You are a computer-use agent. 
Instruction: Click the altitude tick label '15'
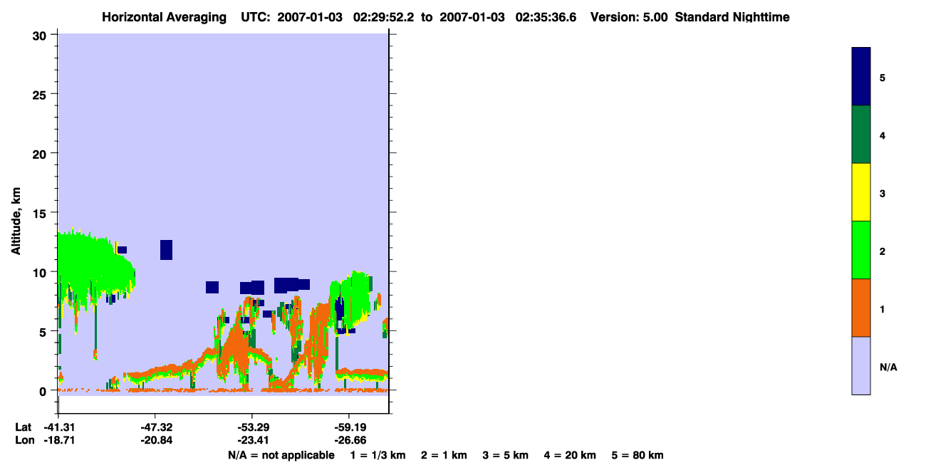click(x=40, y=213)
